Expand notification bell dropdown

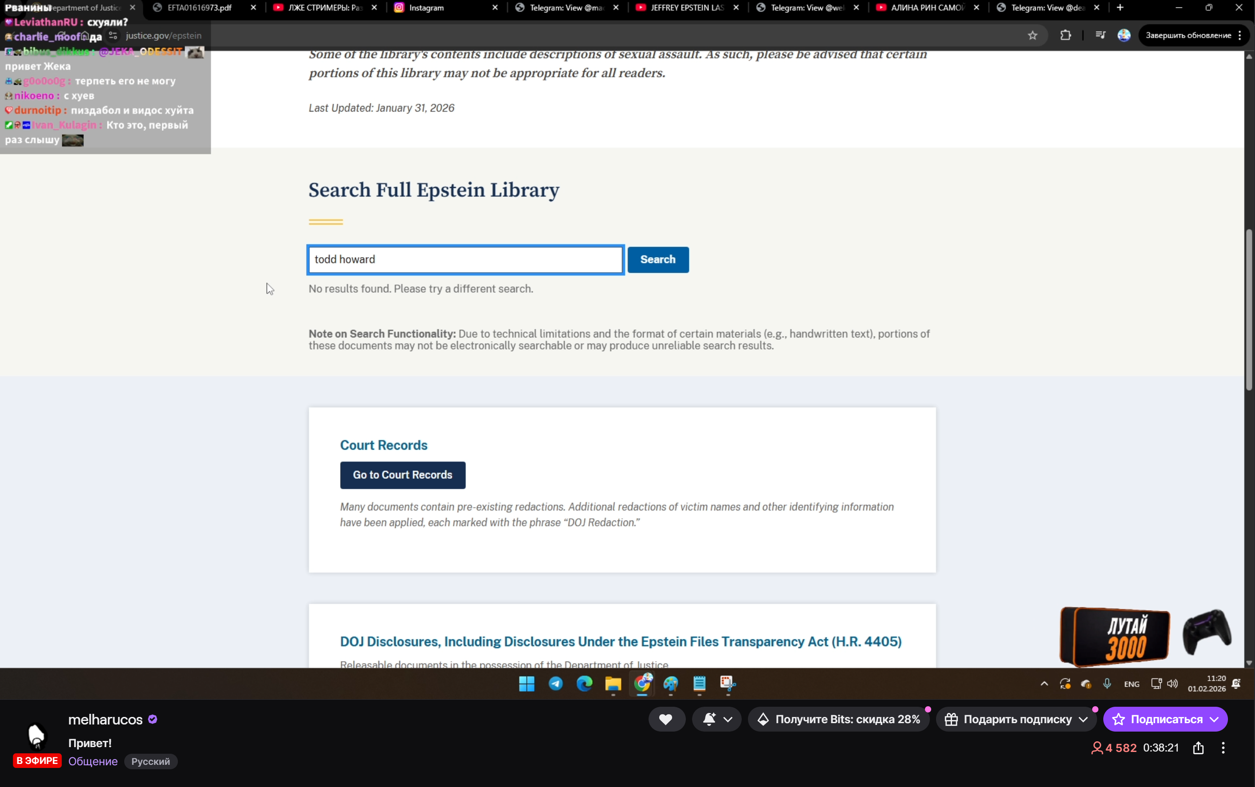pos(728,719)
